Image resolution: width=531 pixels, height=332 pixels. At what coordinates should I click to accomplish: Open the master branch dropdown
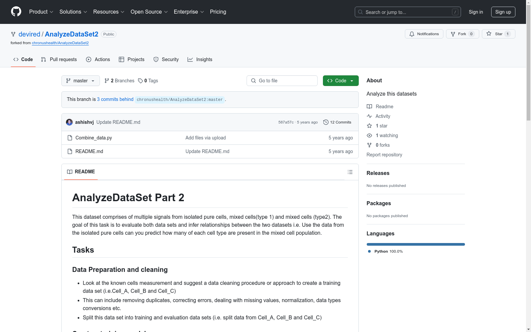[81, 81]
